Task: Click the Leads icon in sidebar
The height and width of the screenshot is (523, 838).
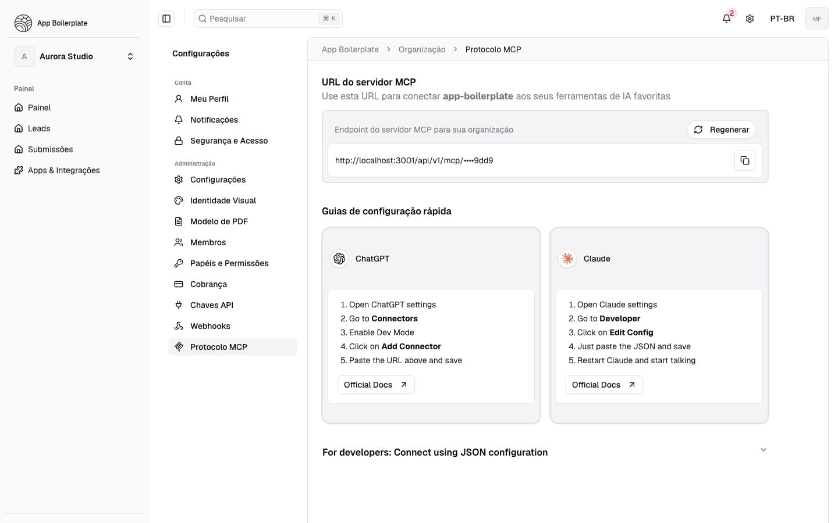Action: coord(19,128)
